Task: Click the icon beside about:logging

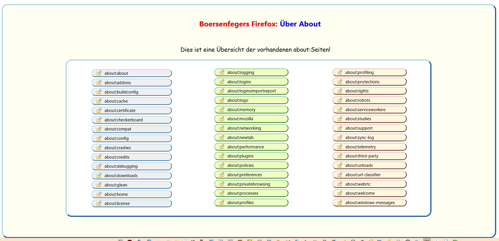Action: 221,72
